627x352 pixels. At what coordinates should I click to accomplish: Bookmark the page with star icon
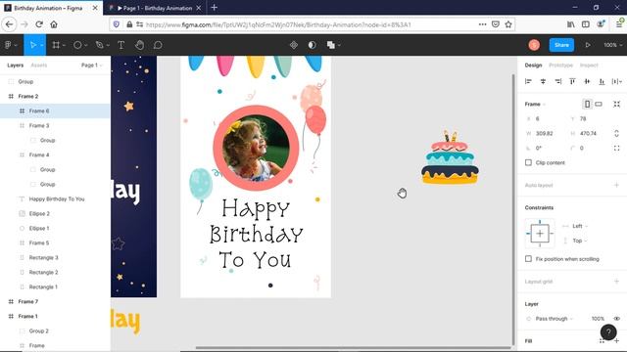[508, 24]
